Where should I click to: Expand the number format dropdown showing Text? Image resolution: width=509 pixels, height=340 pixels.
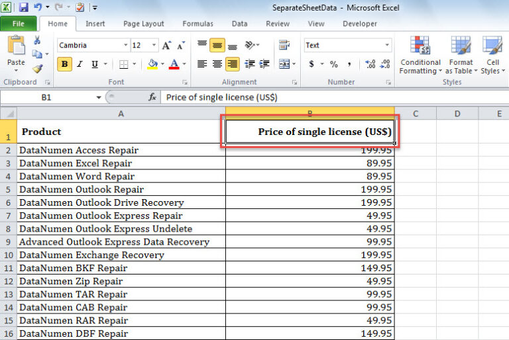point(387,46)
